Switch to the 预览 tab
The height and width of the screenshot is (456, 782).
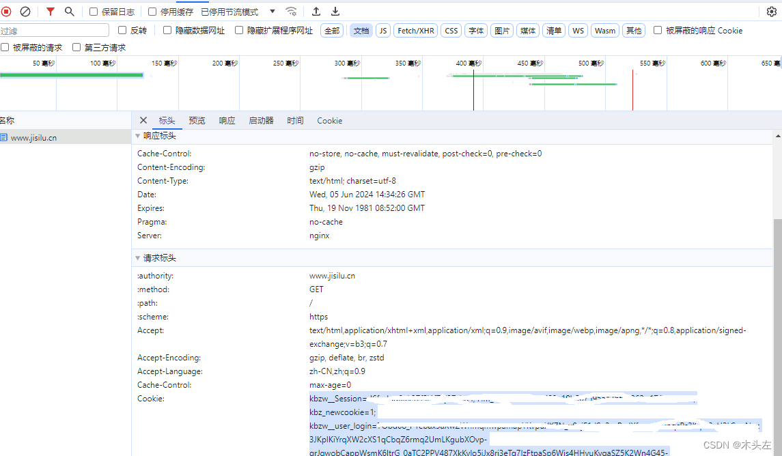coord(197,120)
